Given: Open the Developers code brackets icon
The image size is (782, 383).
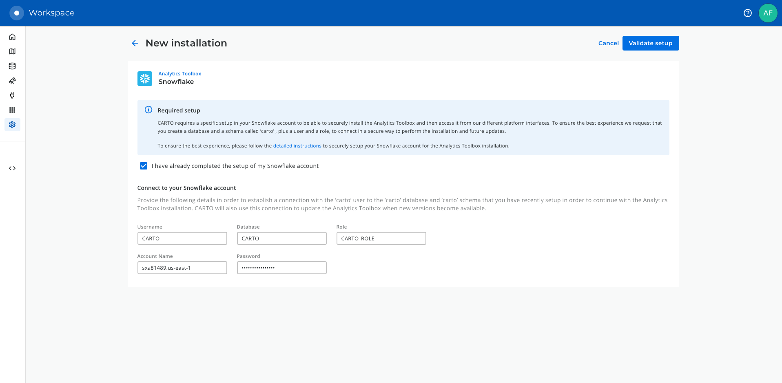Looking at the screenshot, I should [x=12, y=168].
